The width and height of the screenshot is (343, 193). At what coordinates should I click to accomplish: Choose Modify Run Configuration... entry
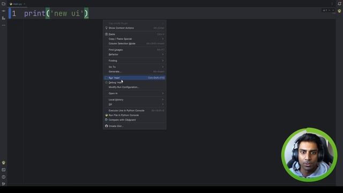click(135, 87)
